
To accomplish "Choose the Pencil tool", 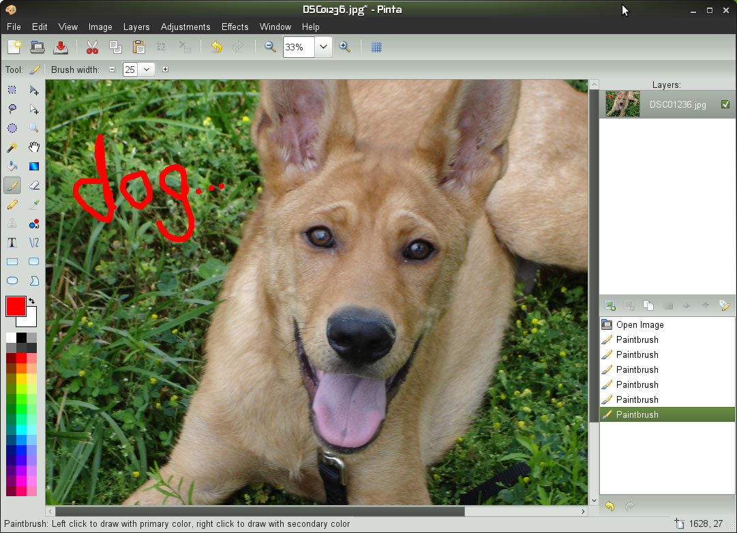I will [x=12, y=204].
